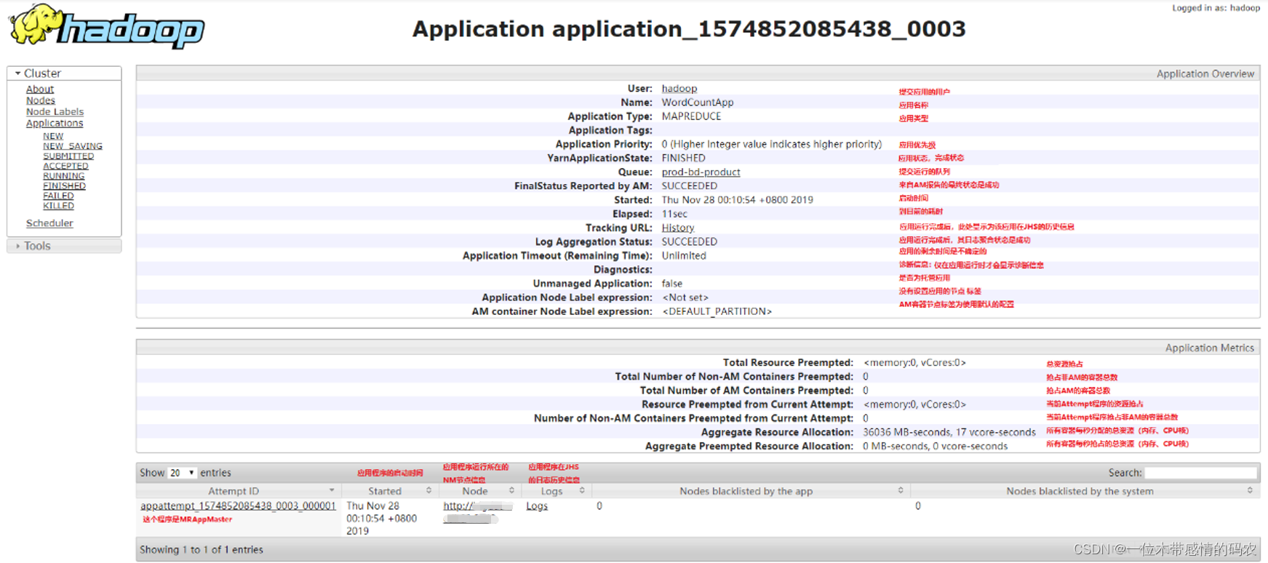The image size is (1268, 563).
Task: Sort table by Attempt ID column arrow
Action: point(332,491)
